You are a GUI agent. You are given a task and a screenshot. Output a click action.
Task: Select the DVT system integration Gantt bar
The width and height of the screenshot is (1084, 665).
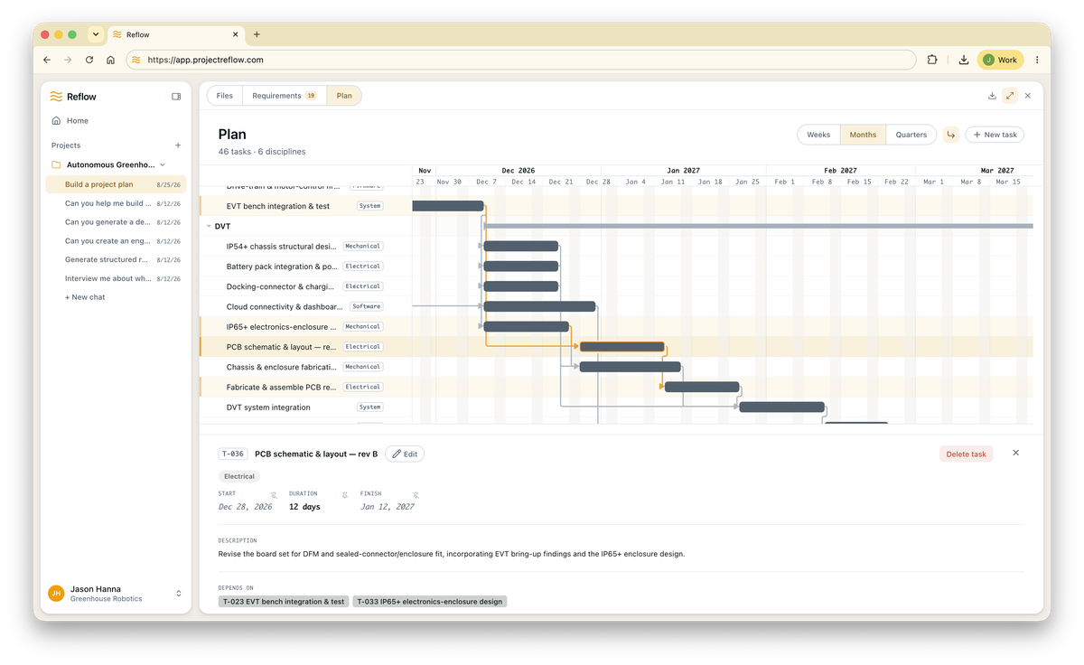tap(782, 407)
